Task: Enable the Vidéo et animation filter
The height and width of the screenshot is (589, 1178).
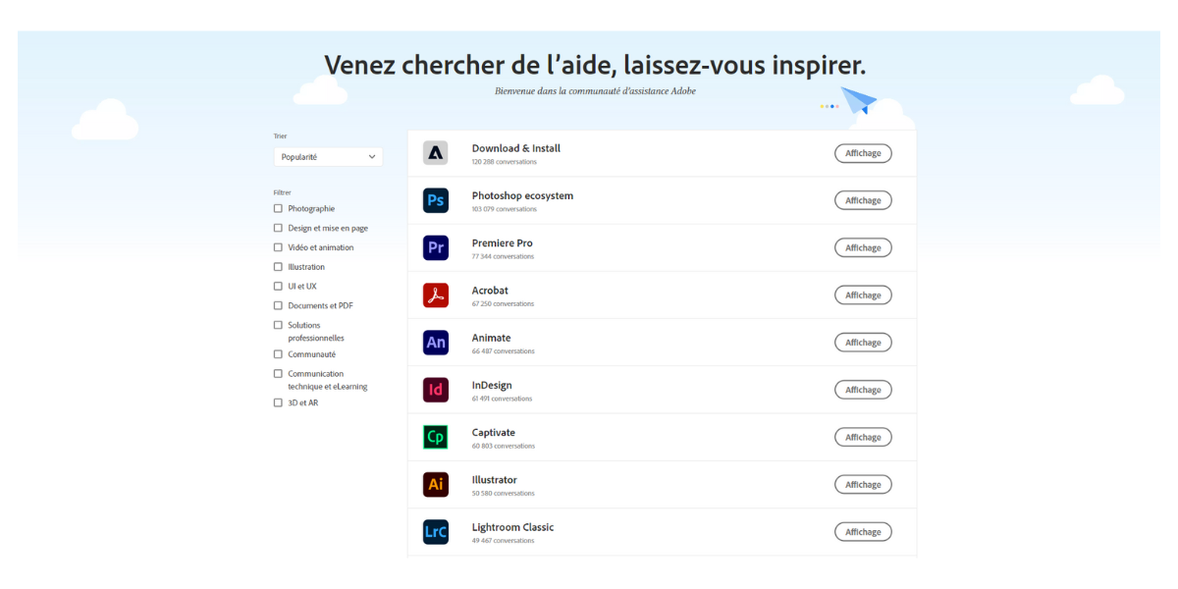Action: click(278, 247)
